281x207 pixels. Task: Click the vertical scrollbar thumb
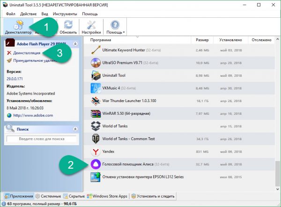click(x=278, y=173)
